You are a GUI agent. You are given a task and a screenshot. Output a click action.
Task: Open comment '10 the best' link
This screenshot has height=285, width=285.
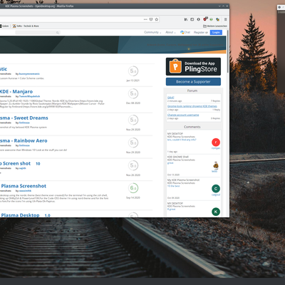point(174,186)
